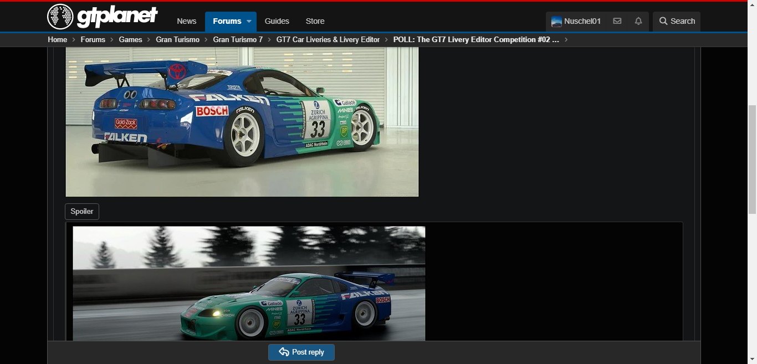
Task: Open the Store tab
Action: click(315, 21)
